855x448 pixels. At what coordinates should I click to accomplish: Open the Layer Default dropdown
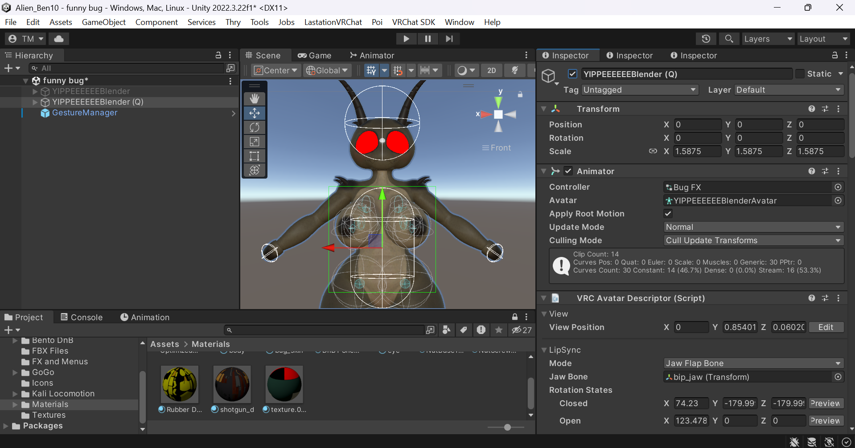[789, 90]
